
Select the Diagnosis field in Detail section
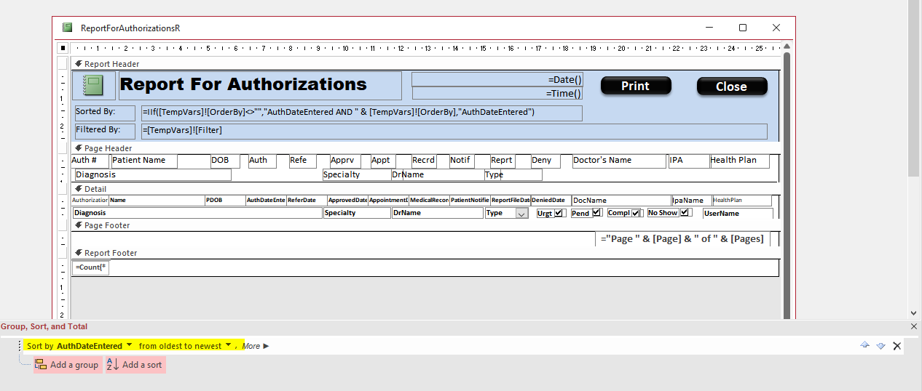point(197,213)
